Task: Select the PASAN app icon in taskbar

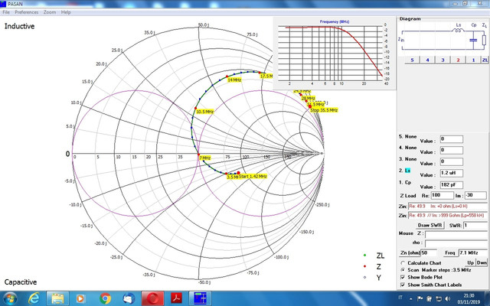Action: [200, 298]
